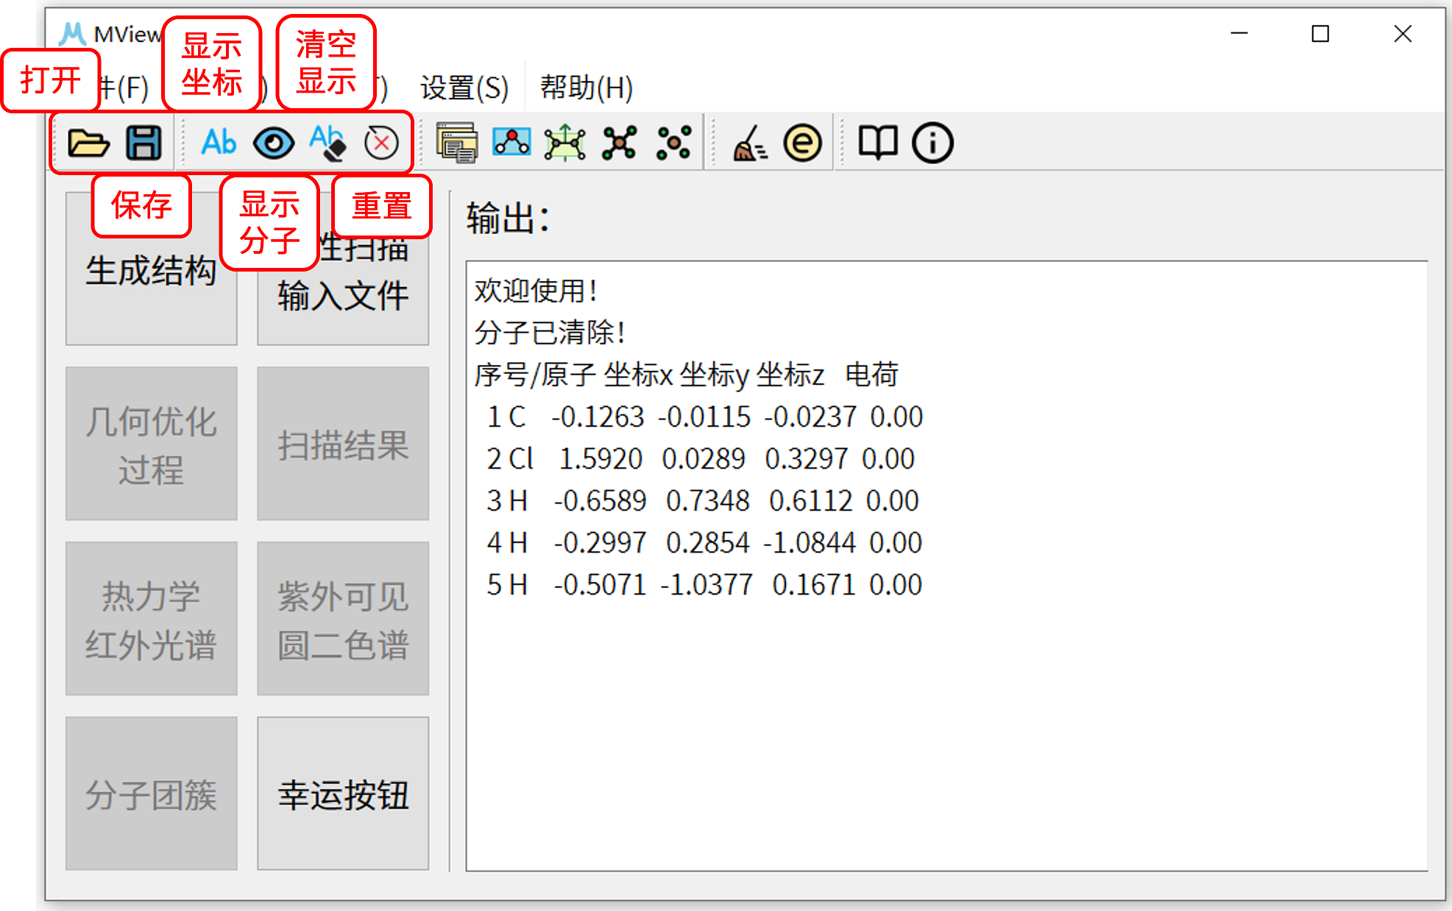Clean up using the broom icon
The height and width of the screenshot is (911, 1452).
point(751,142)
